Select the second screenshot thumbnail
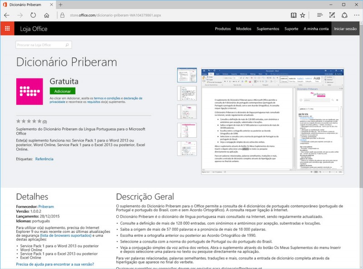The width and height of the screenshot is (363, 269). point(186,93)
